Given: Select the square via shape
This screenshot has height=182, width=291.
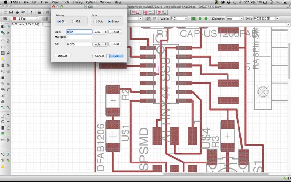Looking at the screenshot, I should [194, 19].
